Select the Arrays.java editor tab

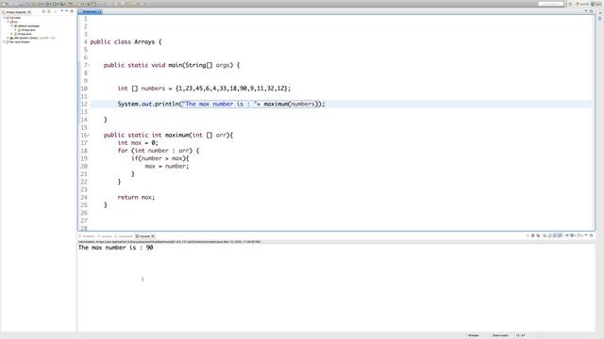pyautogui.click(x=90, y=12)
